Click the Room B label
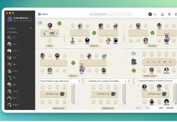Screen dimensions: 177x122 click(152, 46)
